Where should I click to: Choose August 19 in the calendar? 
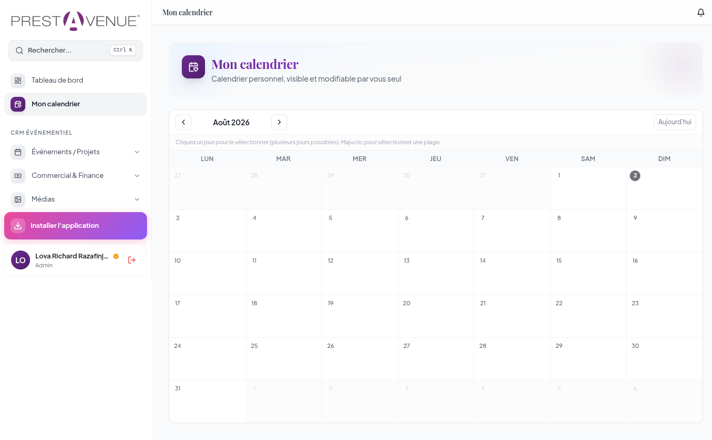[x=359, y=316]
